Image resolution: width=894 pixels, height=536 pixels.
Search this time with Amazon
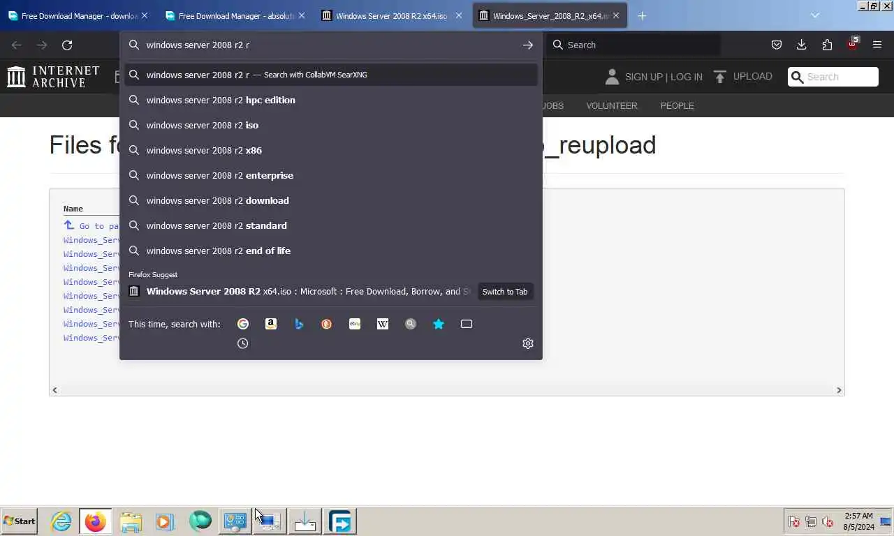(271, 324)
